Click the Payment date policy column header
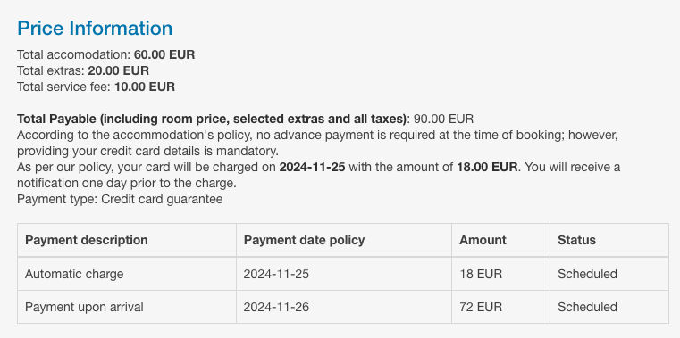Image resolution: width=680 pixels, height=338 pixels. pyautogui.click(x=344, y=240)
